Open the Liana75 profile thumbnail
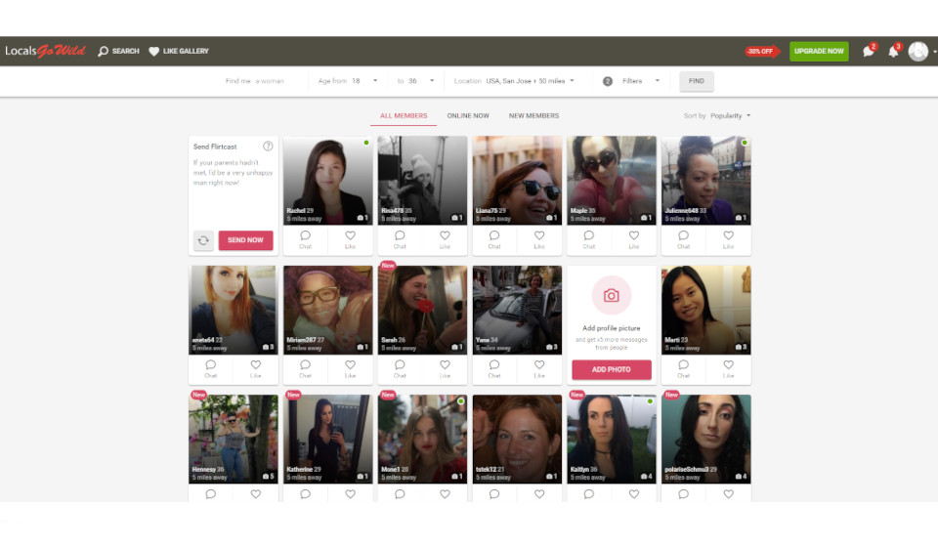The width and height of the screenshot is (938, 548). tap(517, 179)
